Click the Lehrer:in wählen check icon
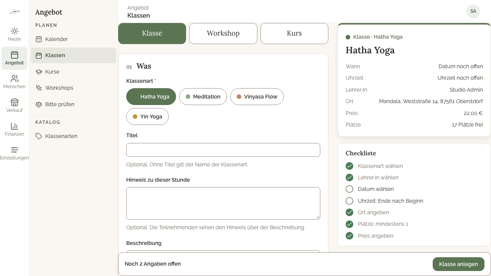Screen dimensions: 491x276 [x=349, y=177]
